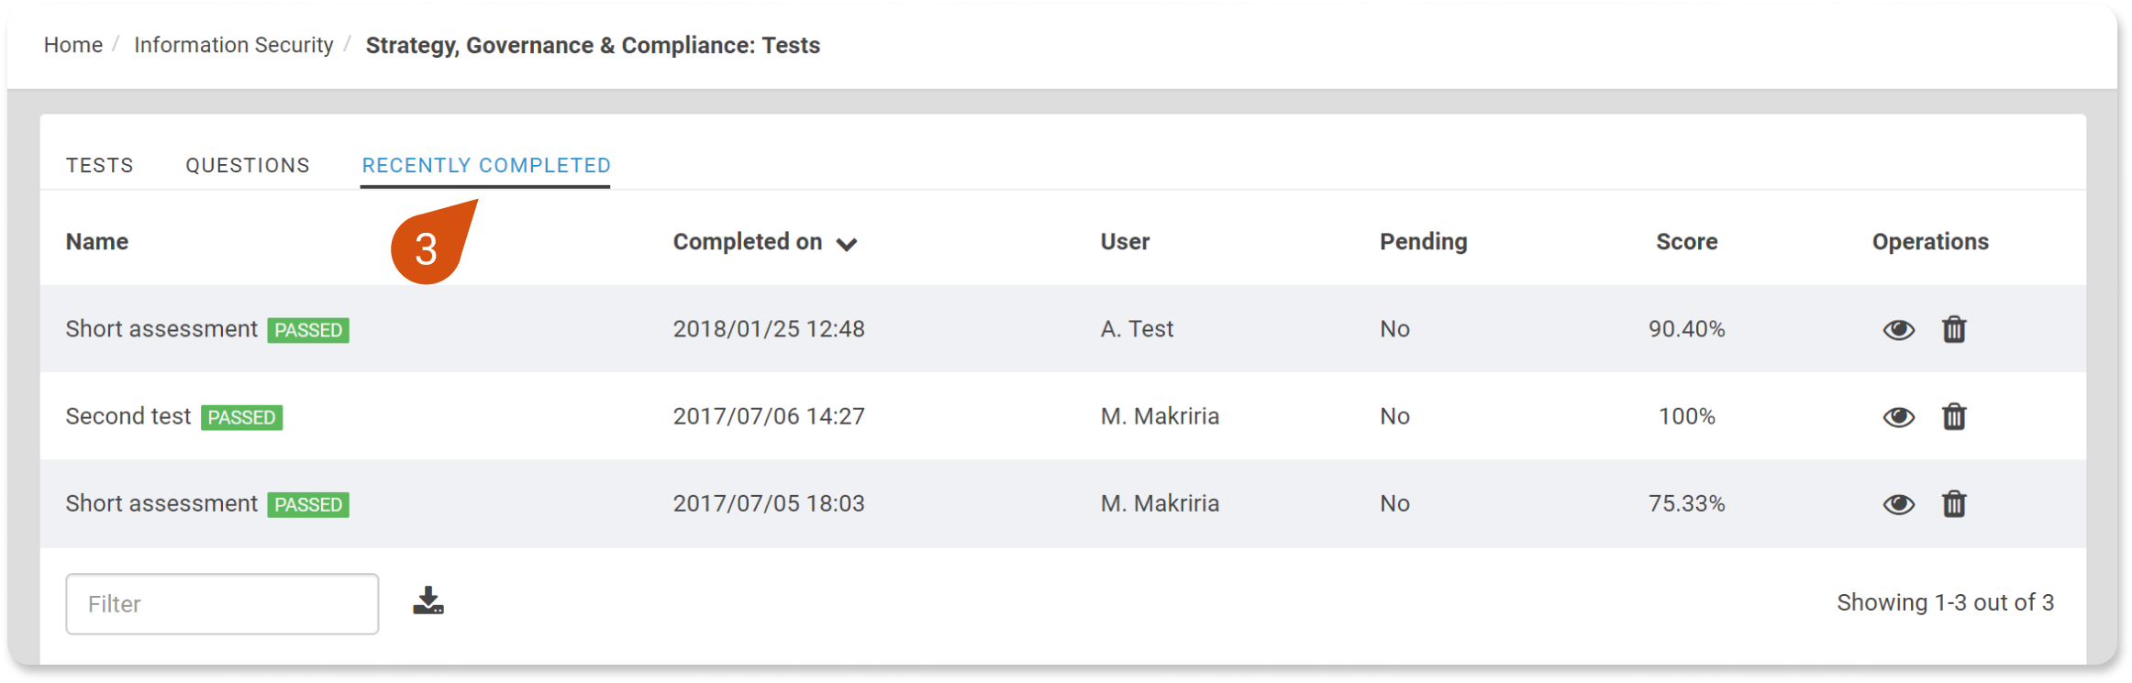Toggle the Completed on sort arrow
This screenshot has width=2132, height=683.
click(x=847, y=244)
